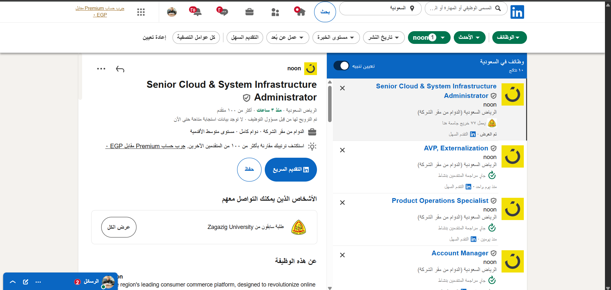This screenshot has width=611, height=290.
Task: Share the job with arrow icon
Action: click(x=120, y=69)
